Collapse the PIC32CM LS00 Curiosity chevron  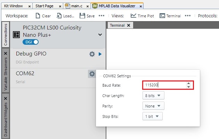[100, 35]
